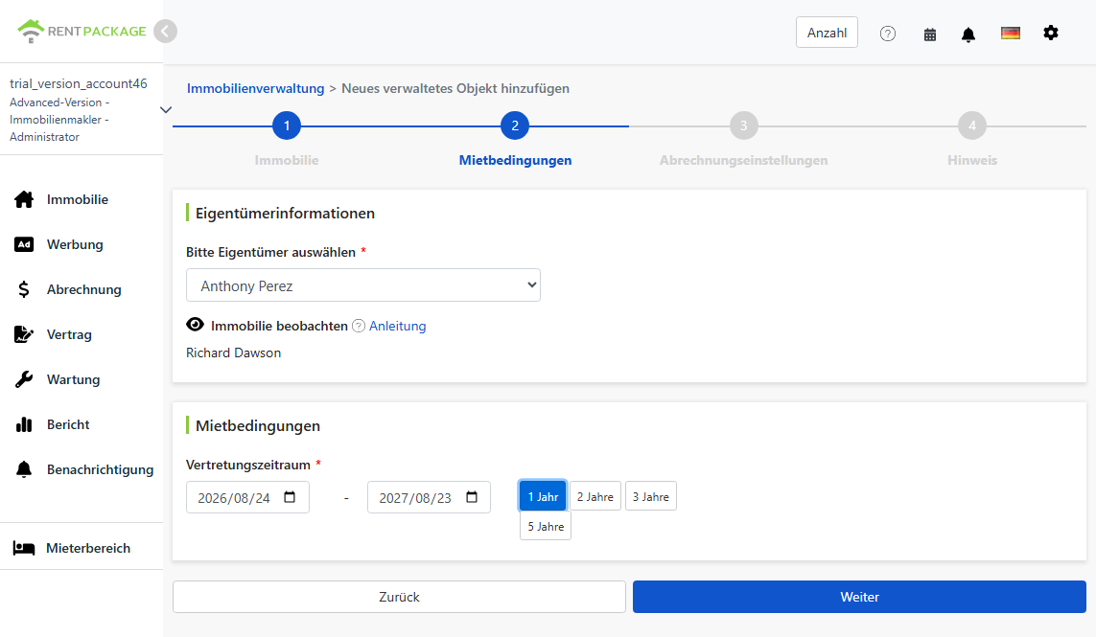Click the trial_version_account46 account name
The width and height of the screenshot is (1096, 637).
pyautogui.click(x=79, y=84)
